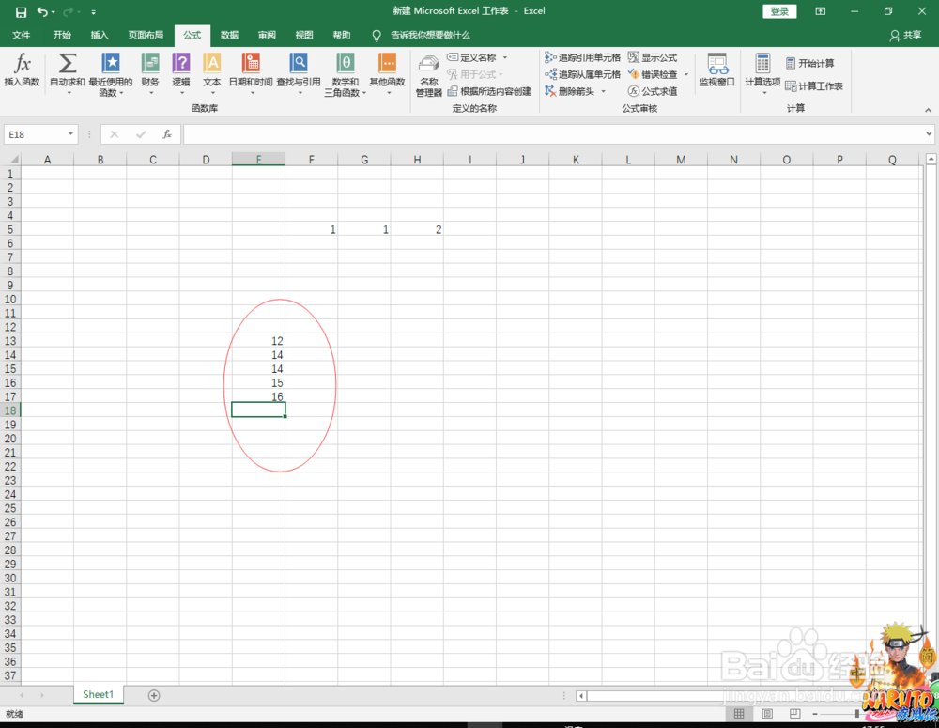
Task: Open the Help (帮助) tab
Action: [x=342, y=35]
